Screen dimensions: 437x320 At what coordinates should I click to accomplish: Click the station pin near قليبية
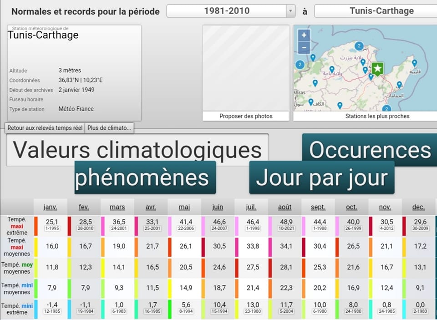tap(414, 63)
